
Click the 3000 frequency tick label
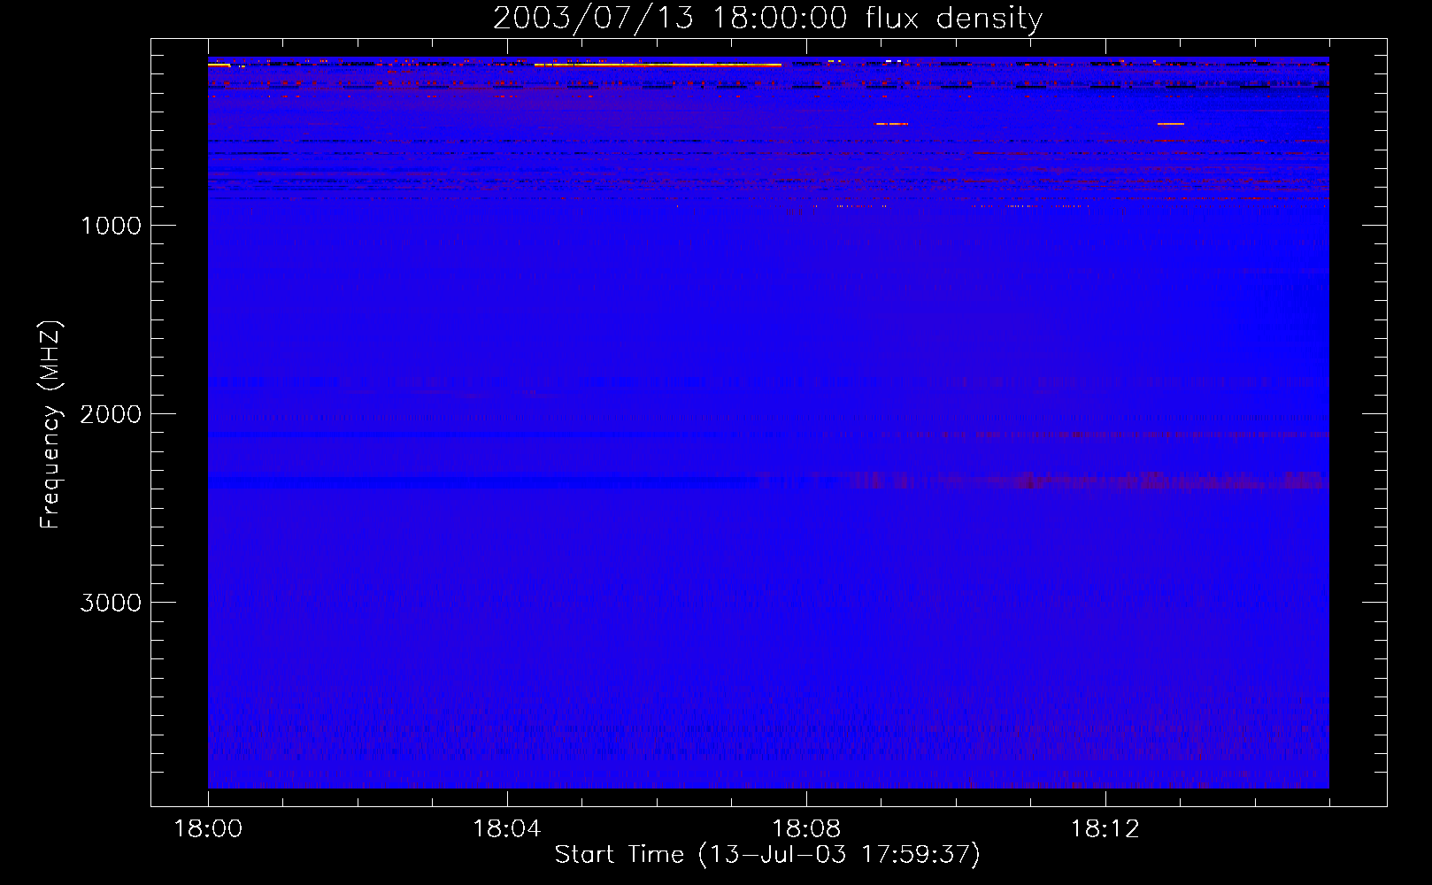click(x=111, y=603)
